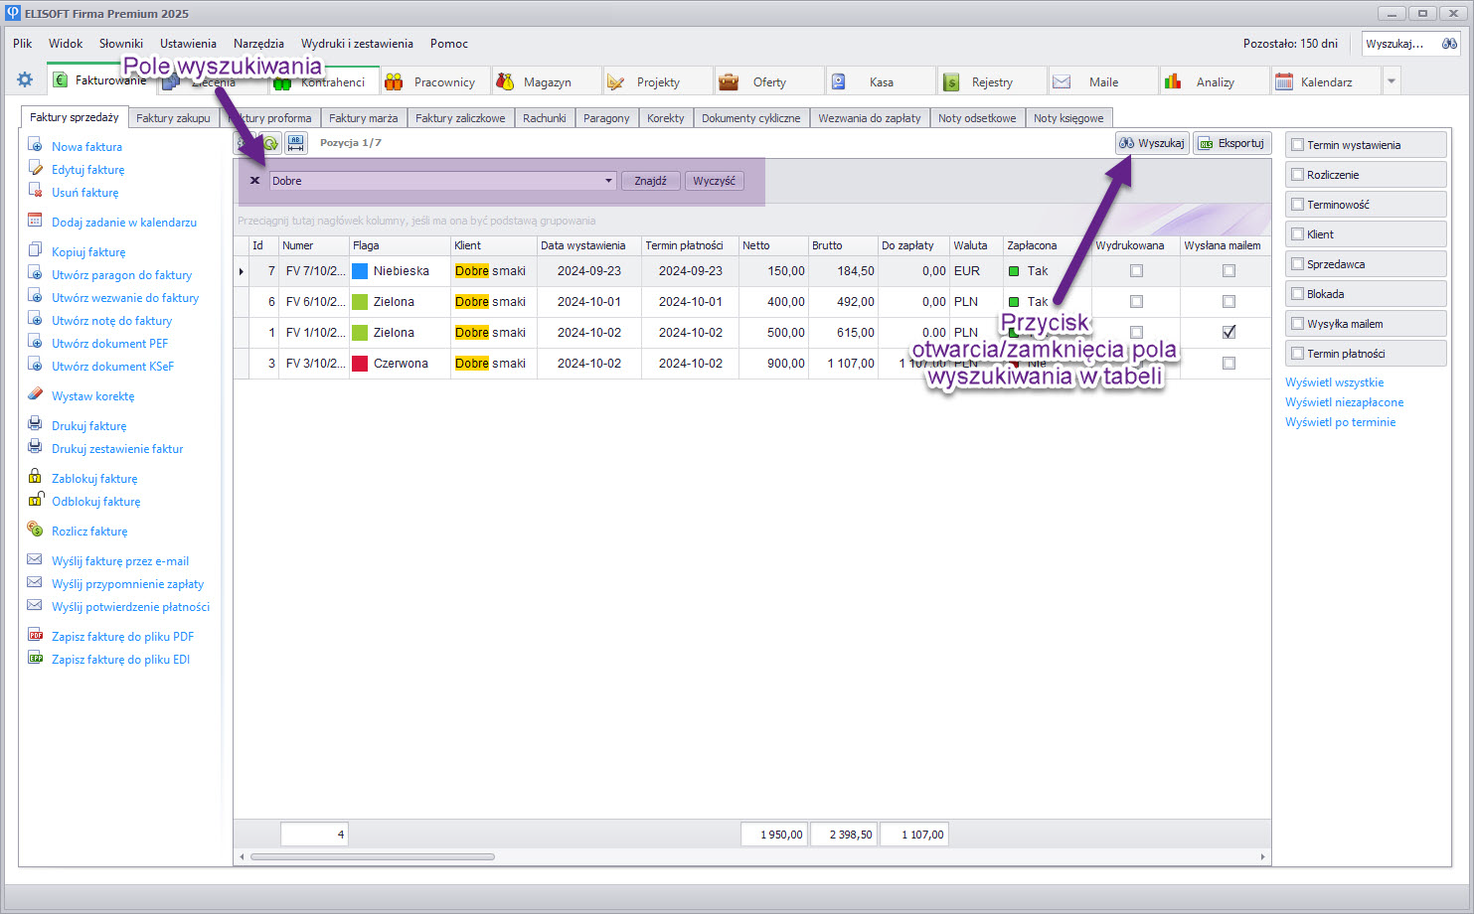The height and width of the screenshot is (914, 1474).
Task: Expand the module tabs overflow arrow
Action: (x=1392, y=81)
